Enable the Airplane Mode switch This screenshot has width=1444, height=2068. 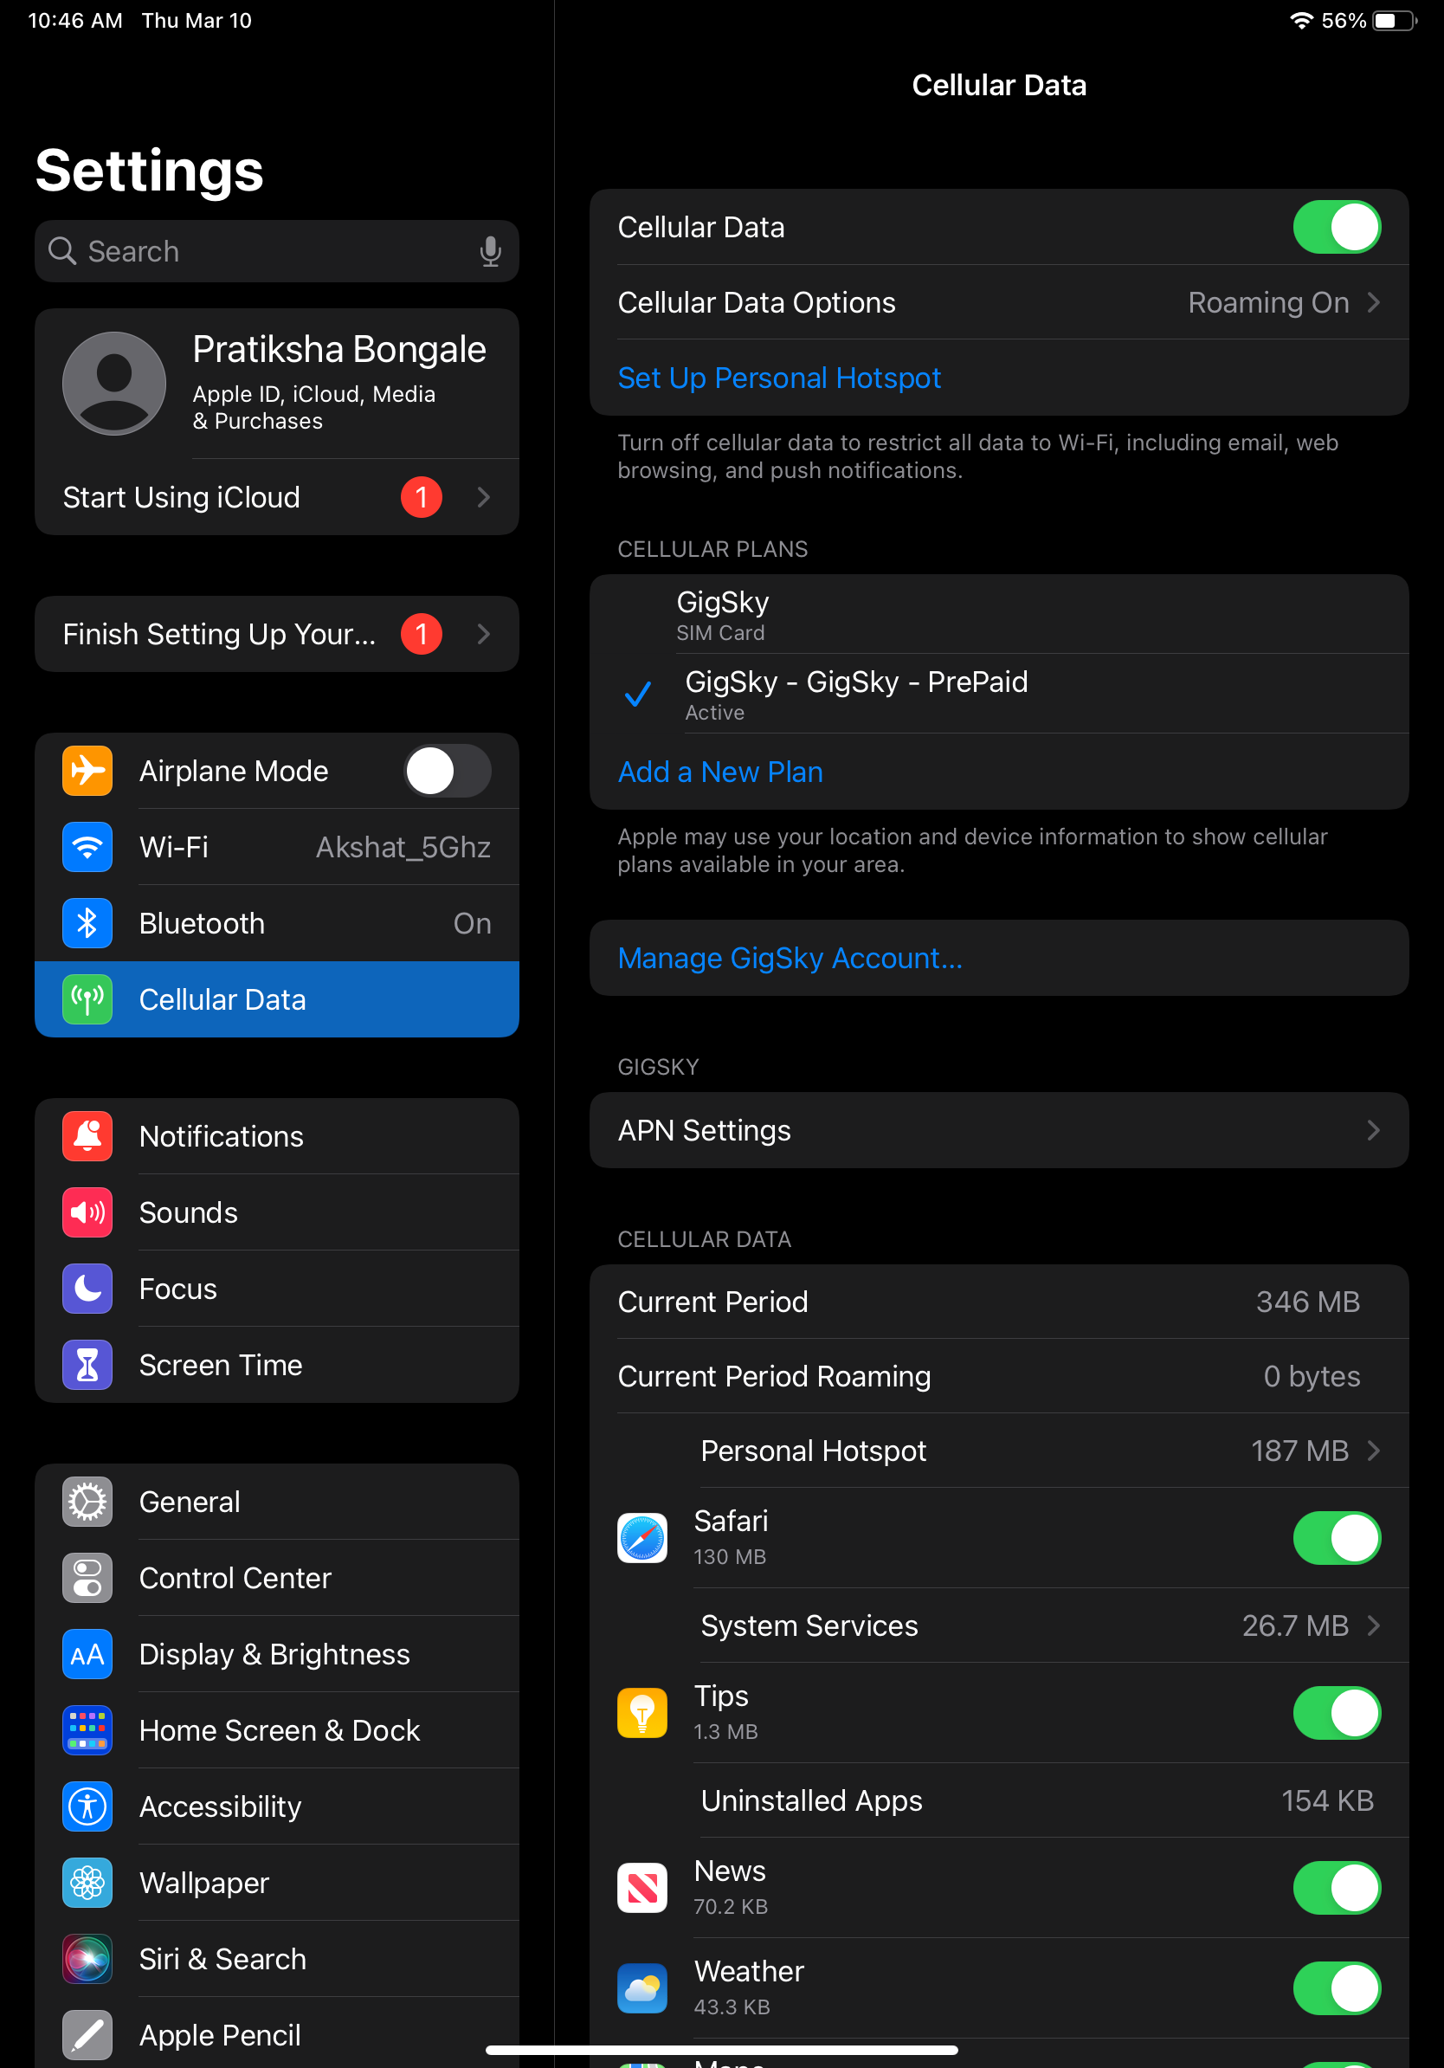448,771
